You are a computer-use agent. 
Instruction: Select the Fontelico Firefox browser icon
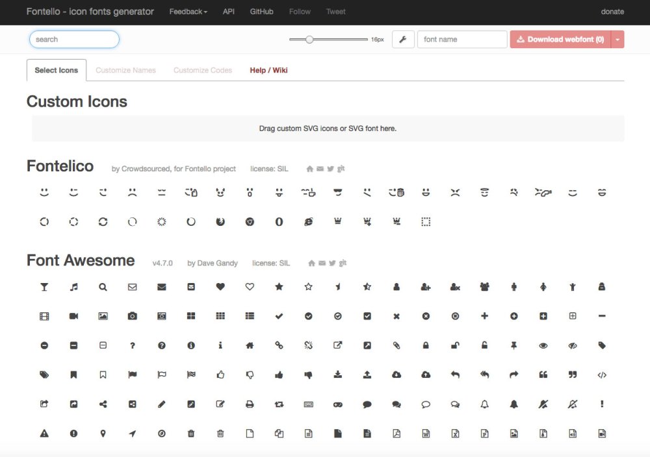[220, 222]
